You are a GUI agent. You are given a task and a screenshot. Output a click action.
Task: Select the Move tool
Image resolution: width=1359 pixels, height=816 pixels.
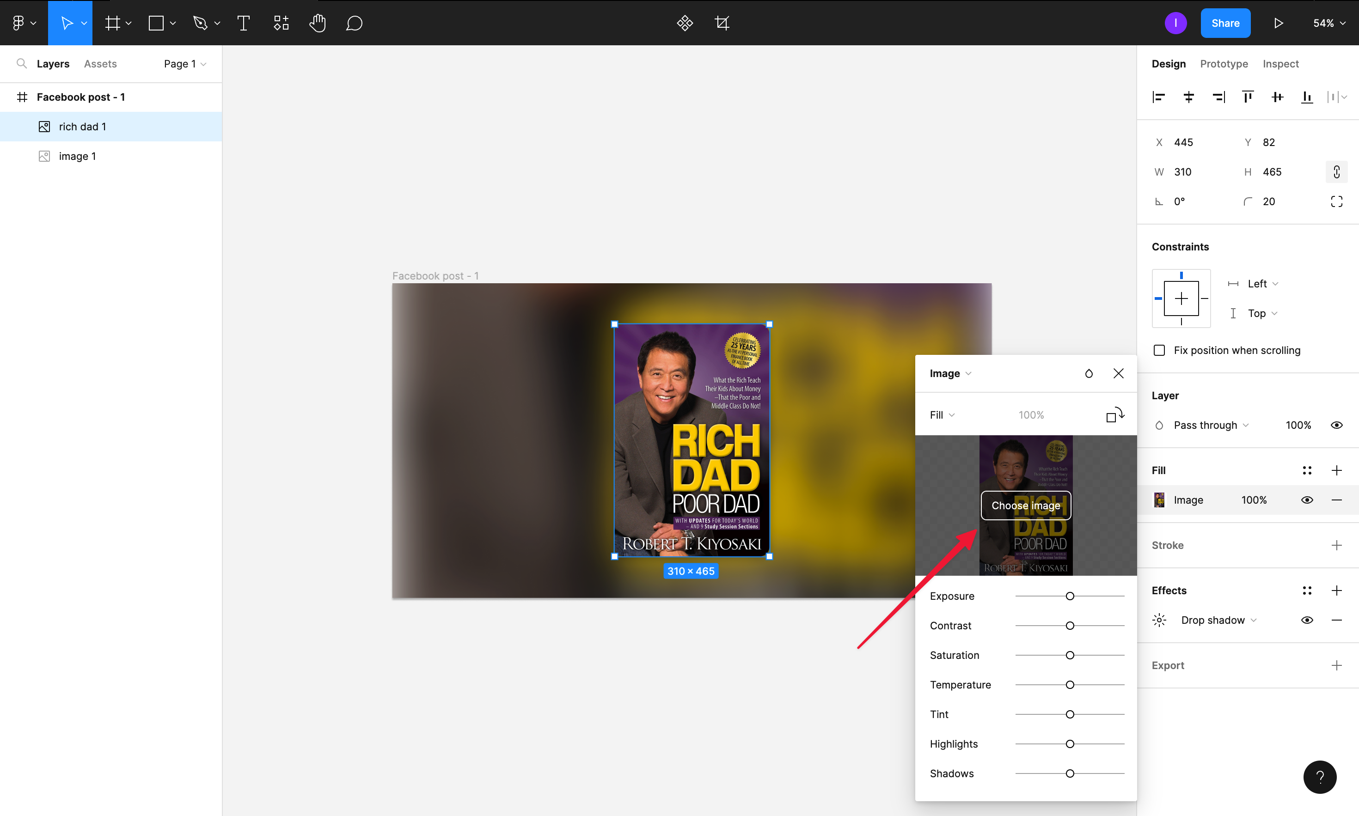coord(67,23)
